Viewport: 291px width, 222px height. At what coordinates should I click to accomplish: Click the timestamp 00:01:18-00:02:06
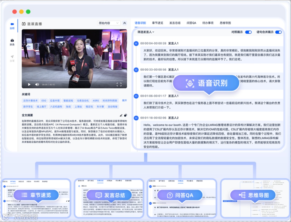coord(153,118)
